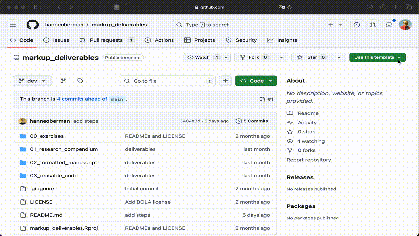The image size is (419, 236).
Task: Open the .gitignore file
Action: [x=42, y=189]
